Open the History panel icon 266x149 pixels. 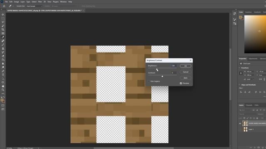[235, 14]
